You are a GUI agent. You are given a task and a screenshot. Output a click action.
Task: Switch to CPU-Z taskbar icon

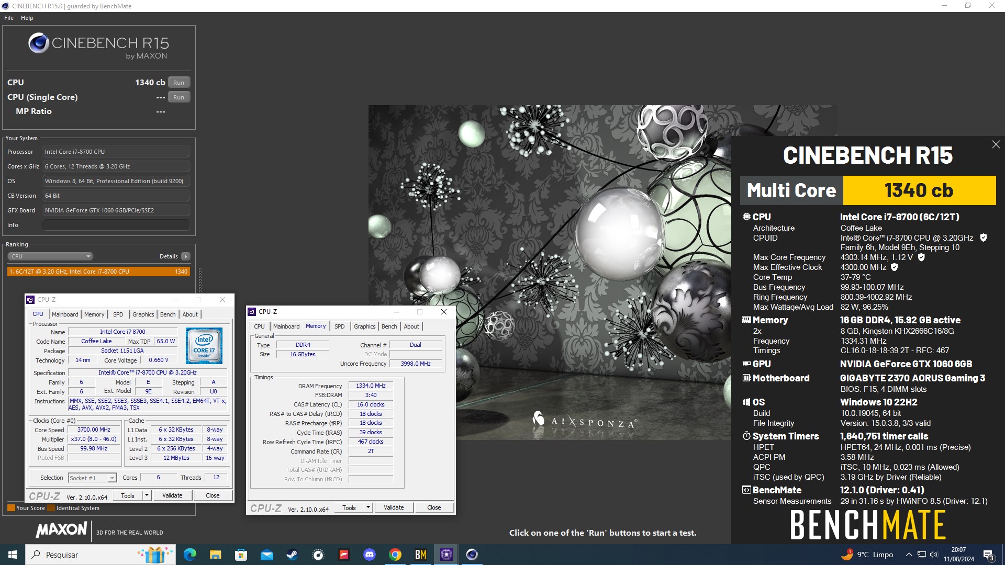click(x=446, y=555)
